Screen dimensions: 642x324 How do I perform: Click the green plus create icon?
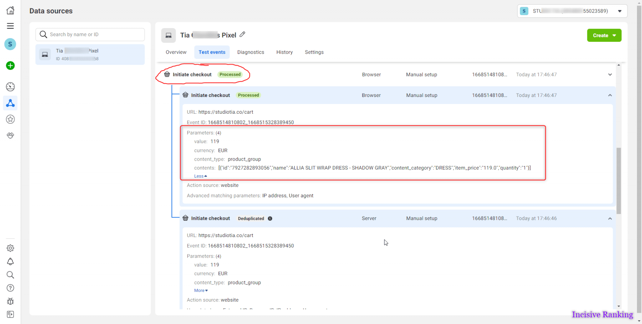pos(10,66)
